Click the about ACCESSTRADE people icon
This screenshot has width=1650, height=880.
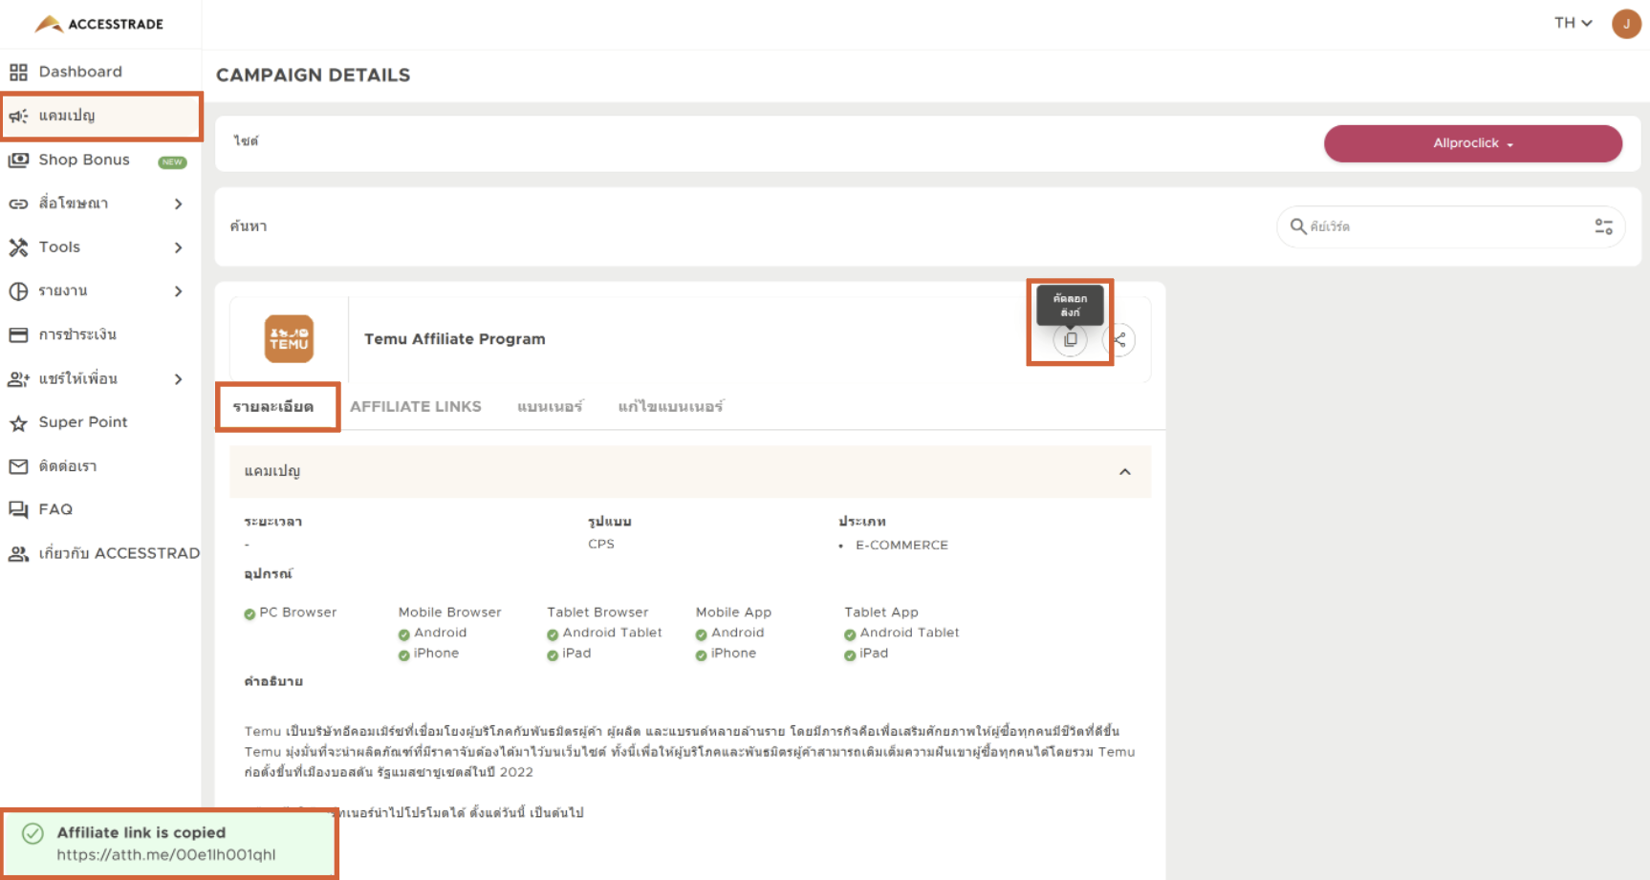(x=18, y=553)
